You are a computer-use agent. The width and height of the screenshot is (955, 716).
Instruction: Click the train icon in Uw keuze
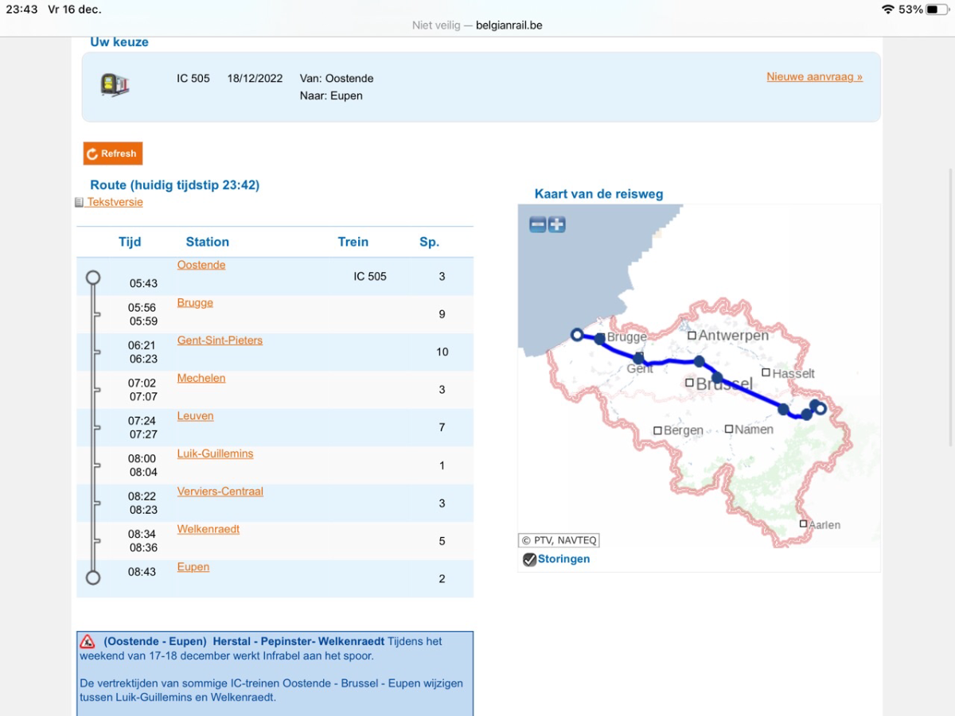(x=115, y=84)
